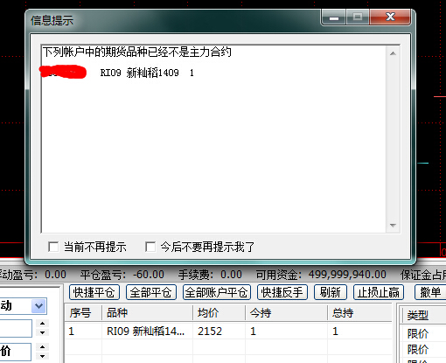
Task: Click the 全部平仓 button
Action: [151, 292]
